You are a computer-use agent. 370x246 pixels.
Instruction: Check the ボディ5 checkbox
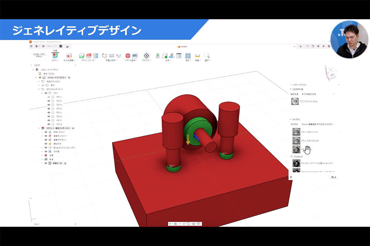pos(53,105)
